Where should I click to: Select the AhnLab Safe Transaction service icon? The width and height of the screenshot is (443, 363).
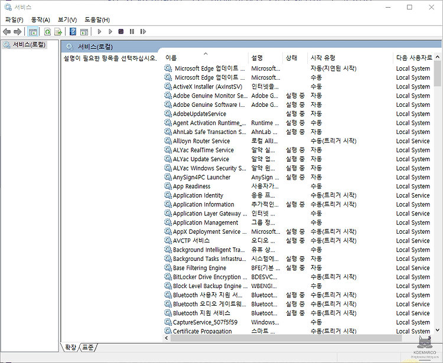tap(168, 132)
